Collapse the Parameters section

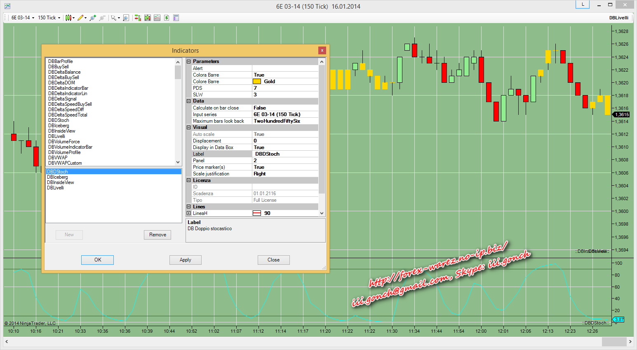click(189, 62)
